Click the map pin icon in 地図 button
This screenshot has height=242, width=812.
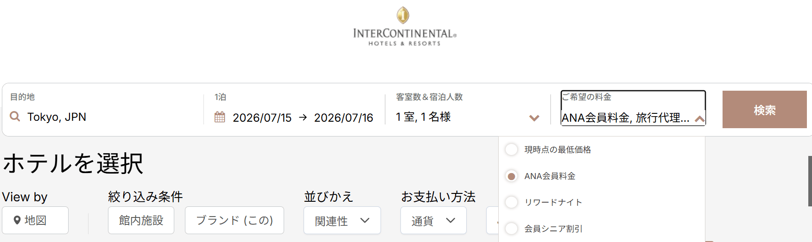(17, 220)
